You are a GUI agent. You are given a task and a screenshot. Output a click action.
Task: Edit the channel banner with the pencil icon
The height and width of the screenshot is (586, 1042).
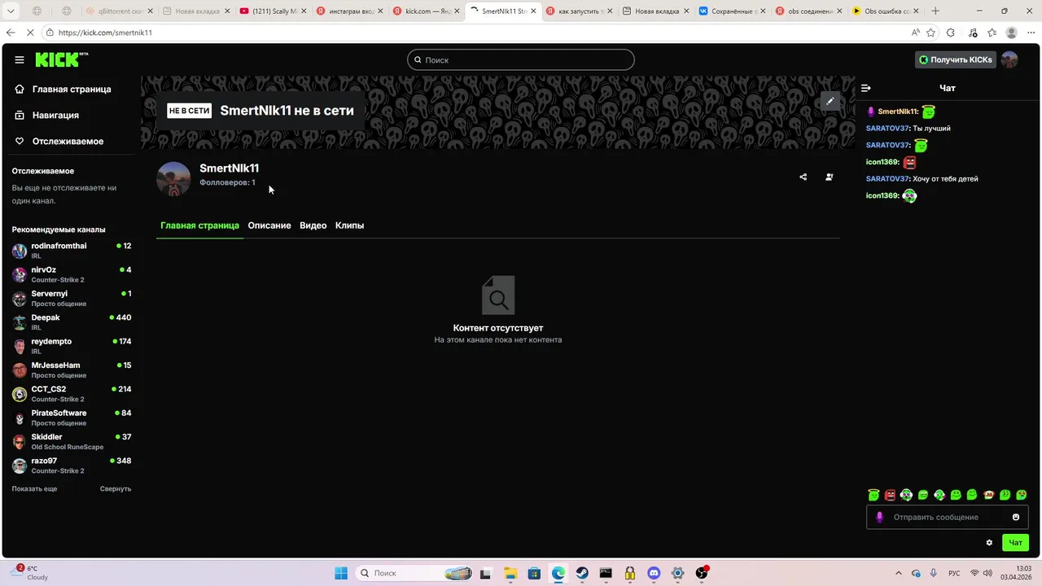click(830, 101)
